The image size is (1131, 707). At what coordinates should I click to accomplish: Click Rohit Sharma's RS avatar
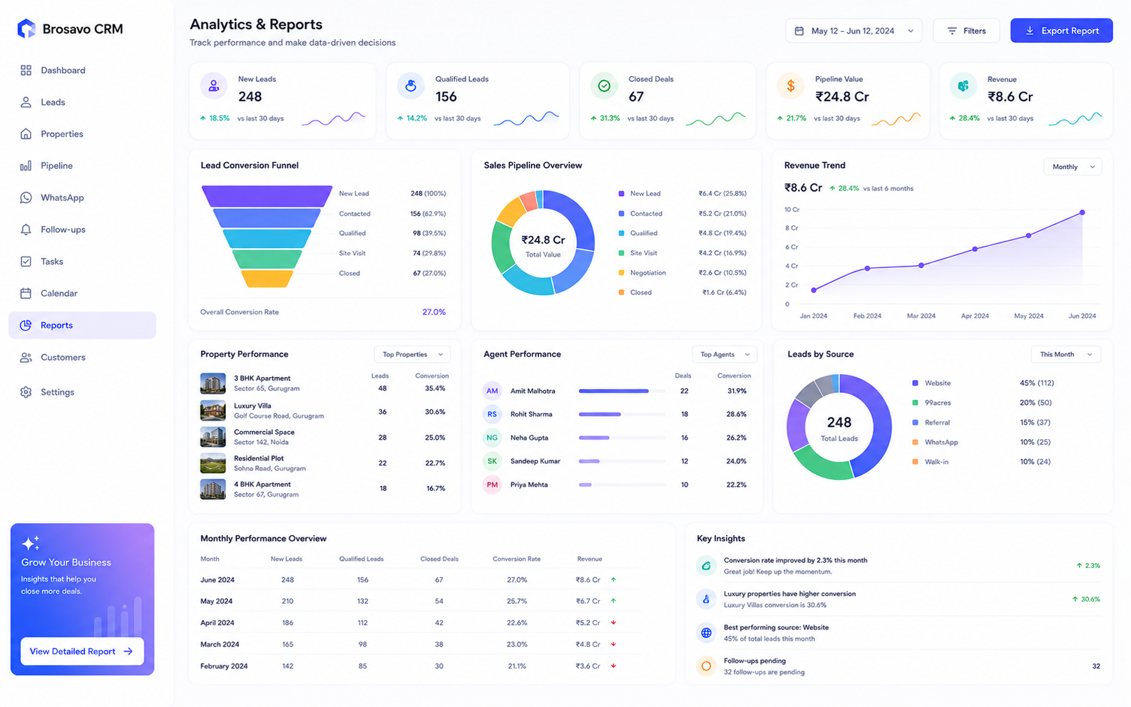(492, 414)
